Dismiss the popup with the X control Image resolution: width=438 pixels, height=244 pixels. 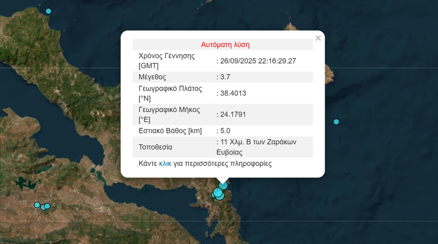pyautogui.click(x=318, y=38)
